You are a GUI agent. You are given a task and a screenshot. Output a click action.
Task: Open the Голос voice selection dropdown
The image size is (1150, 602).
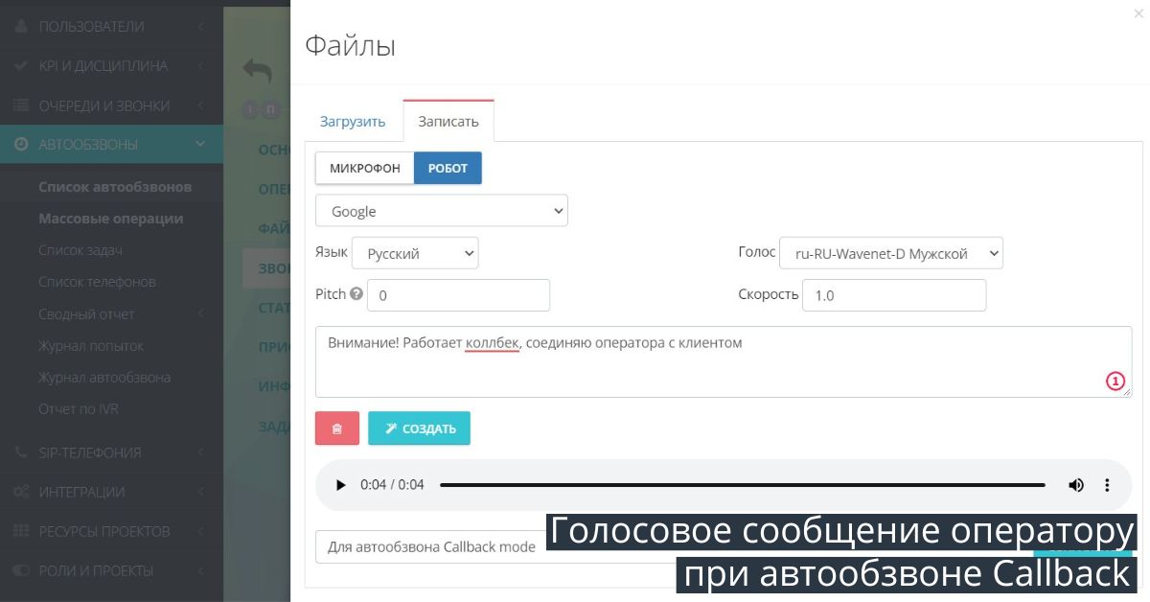point(890,252)
